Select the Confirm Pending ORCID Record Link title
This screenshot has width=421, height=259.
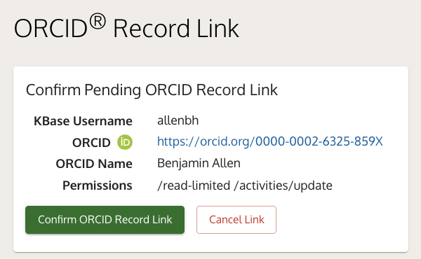click(x=152, y=90)
